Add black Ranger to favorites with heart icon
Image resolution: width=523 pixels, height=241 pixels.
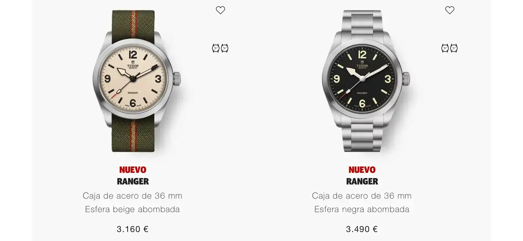pyautogui.click(x=450, y=10)
